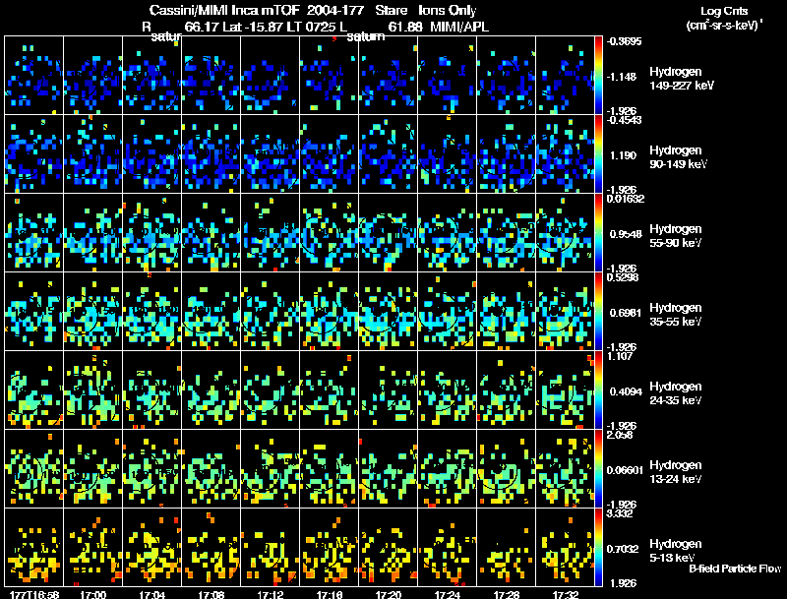787x599 pixels.
Task: Select the Hydrogen 5-13 keV panel at 17:32
Action: pos(565,547)
